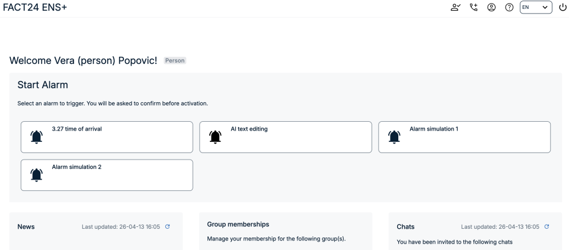Open the help question mark icon
This screenshot has width=569, height=250.
tap(509, 7)
